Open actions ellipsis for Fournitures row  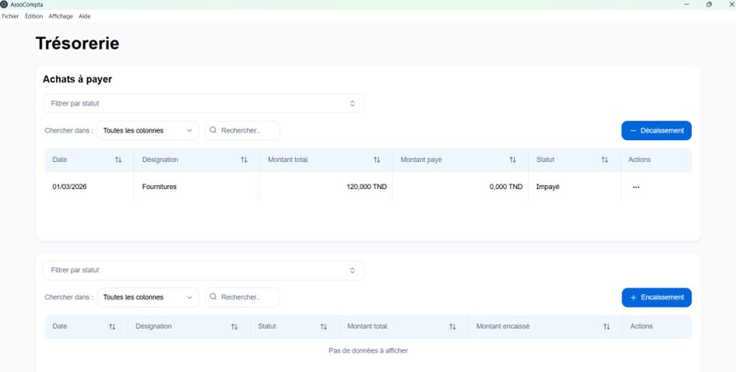click(x=636, y=188)
